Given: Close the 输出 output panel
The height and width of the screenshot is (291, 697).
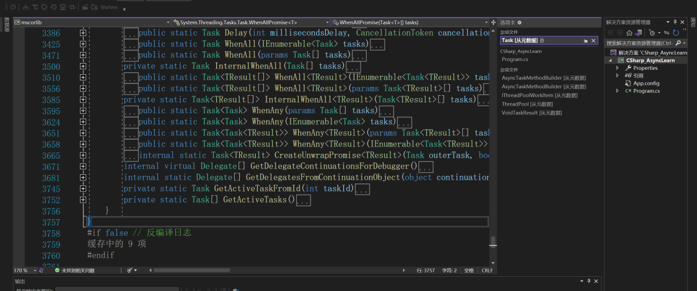Looking at the screenshot, I should [x=595, y=281].
